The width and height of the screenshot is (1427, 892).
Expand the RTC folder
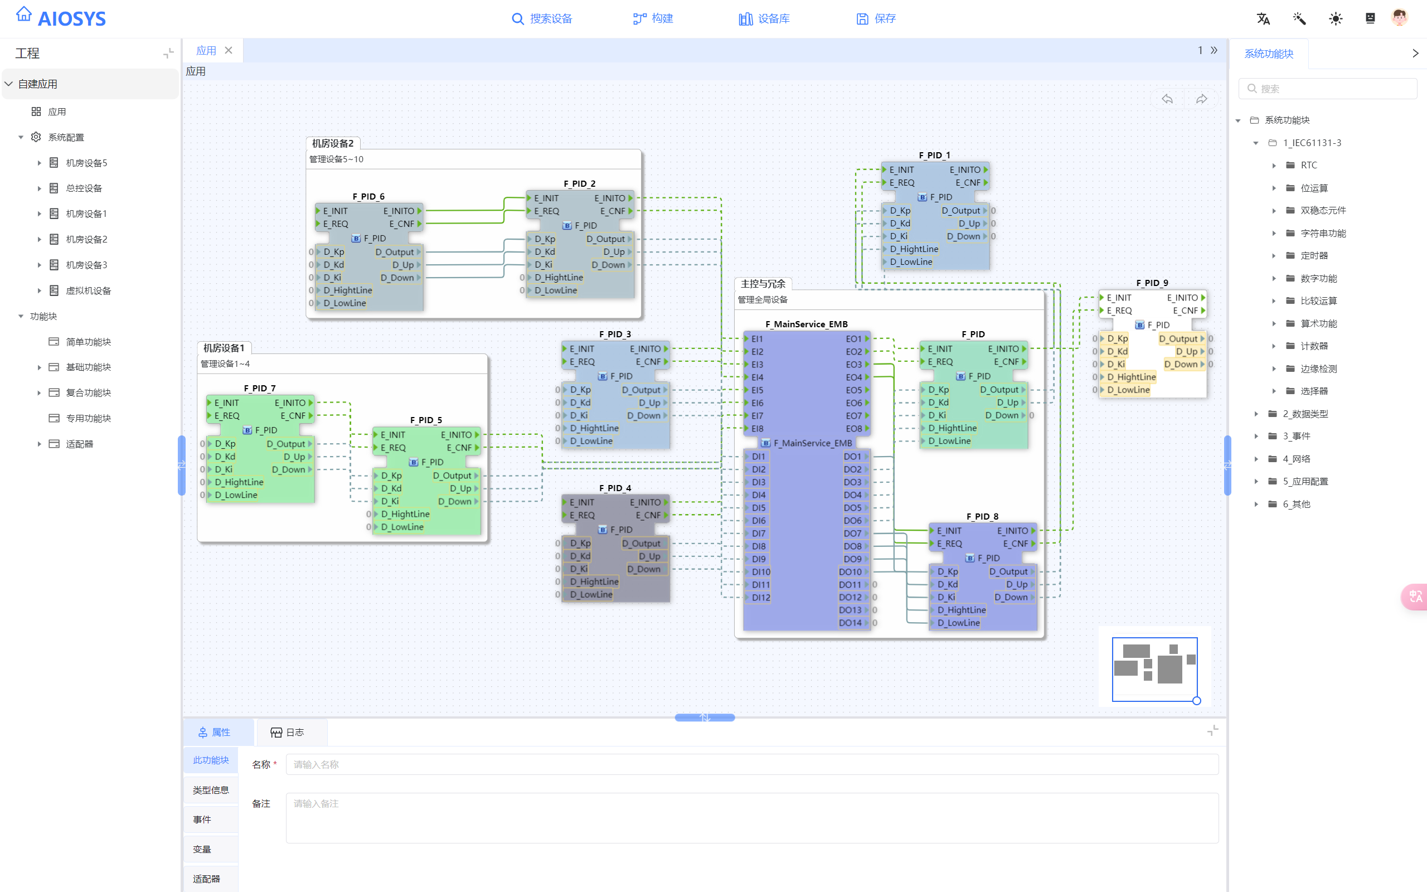coord(1274,166)
